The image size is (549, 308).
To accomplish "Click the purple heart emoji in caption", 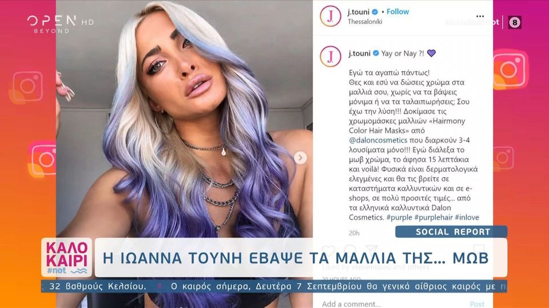I will (x=431, y=53).
